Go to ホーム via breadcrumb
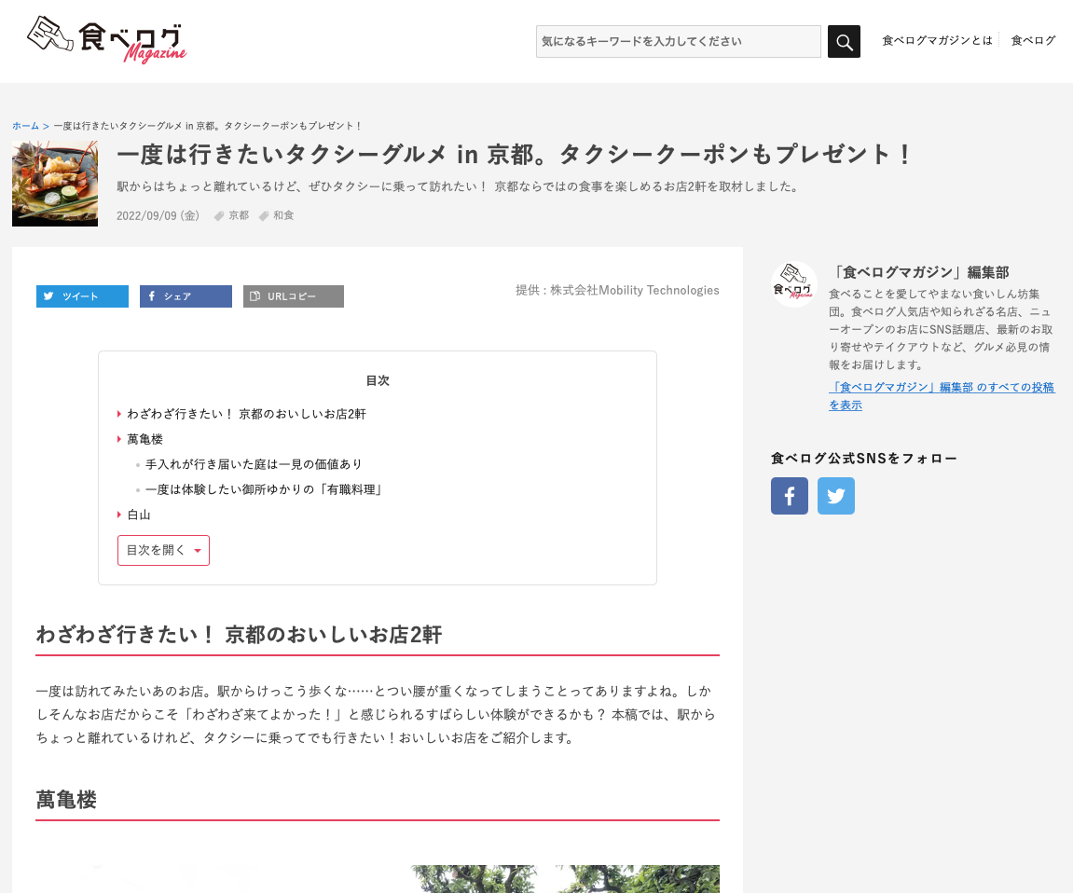Viewport: 1073px width, 893px height. [x=26, y=126]
